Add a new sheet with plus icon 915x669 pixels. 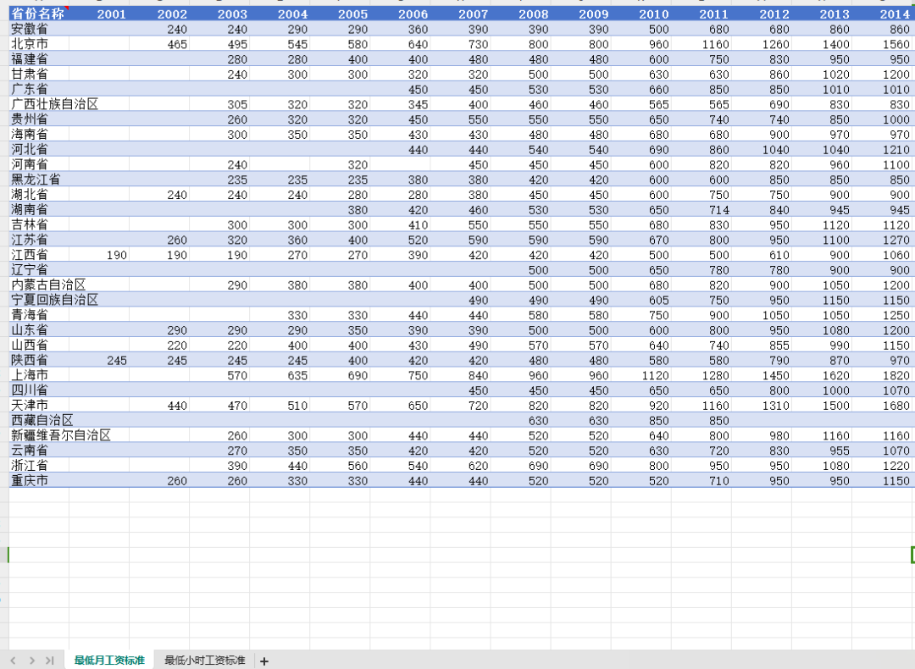point(263,661)
